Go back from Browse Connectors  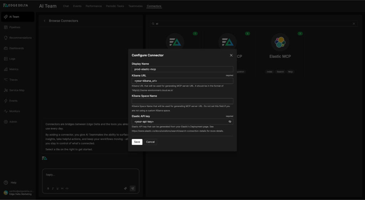coord(45,21)
